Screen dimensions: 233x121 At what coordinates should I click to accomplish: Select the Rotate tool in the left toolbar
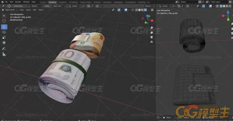[4, 32]
